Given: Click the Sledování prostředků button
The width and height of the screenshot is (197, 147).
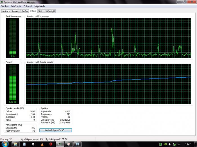Looking at the screenshot, I should tap(56, 130).
